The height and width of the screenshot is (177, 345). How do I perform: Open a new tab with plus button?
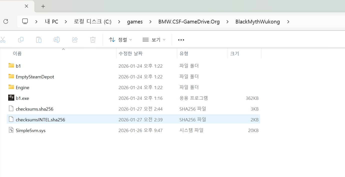point(43,6)
